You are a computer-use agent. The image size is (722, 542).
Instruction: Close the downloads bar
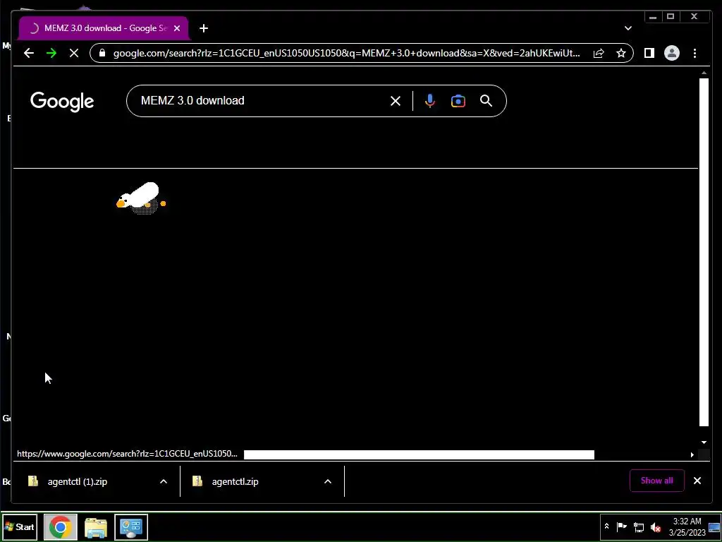[x=697, y=481]
